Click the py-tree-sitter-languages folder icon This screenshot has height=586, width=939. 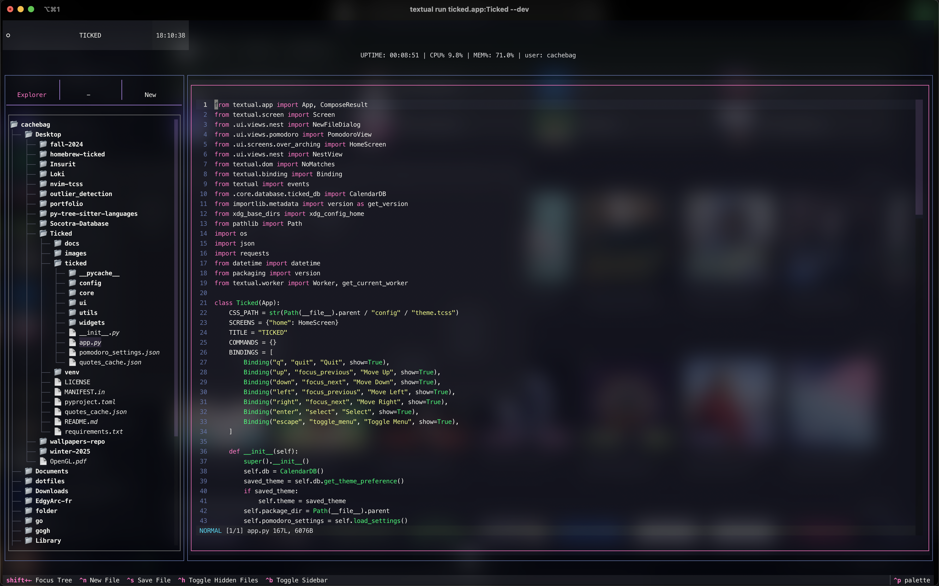coord(43,213)
